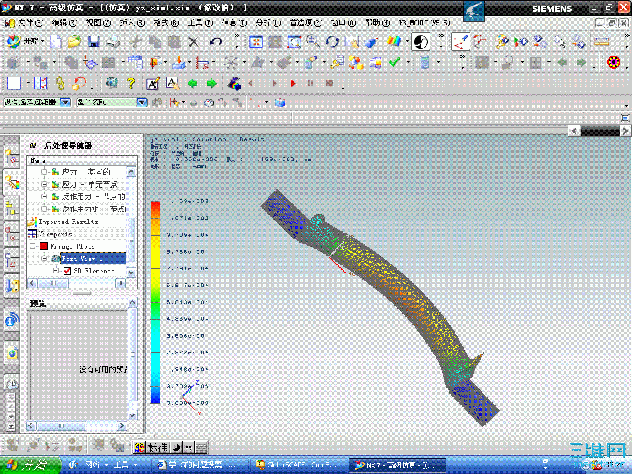This screenshot has width=632, height=474.
Task: Open a file with the folder icon
Action: [x=75, y=41]
